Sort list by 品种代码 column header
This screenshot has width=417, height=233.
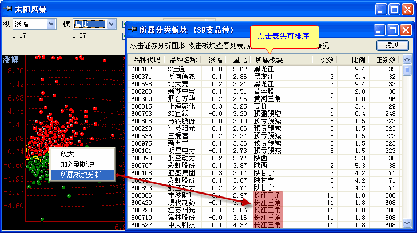pyautogui.click(x=147, y=59)
